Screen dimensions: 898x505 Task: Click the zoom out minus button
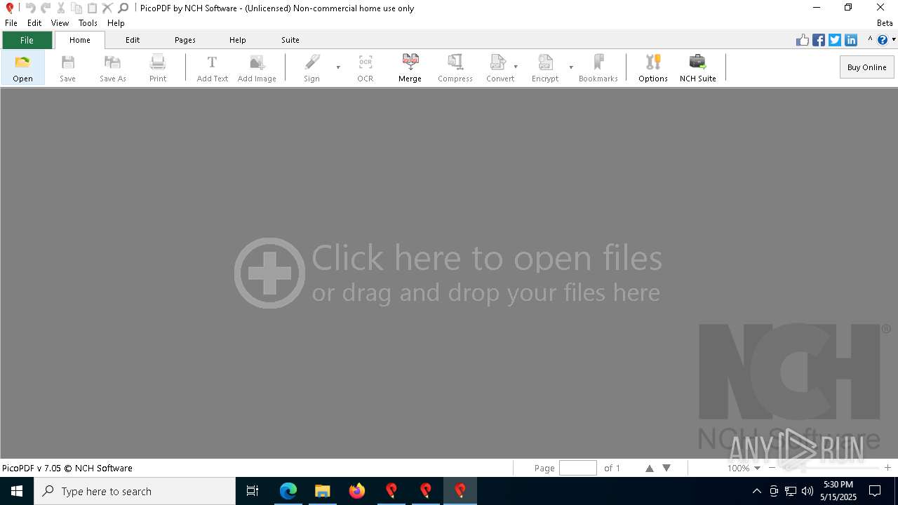point(772,468)
